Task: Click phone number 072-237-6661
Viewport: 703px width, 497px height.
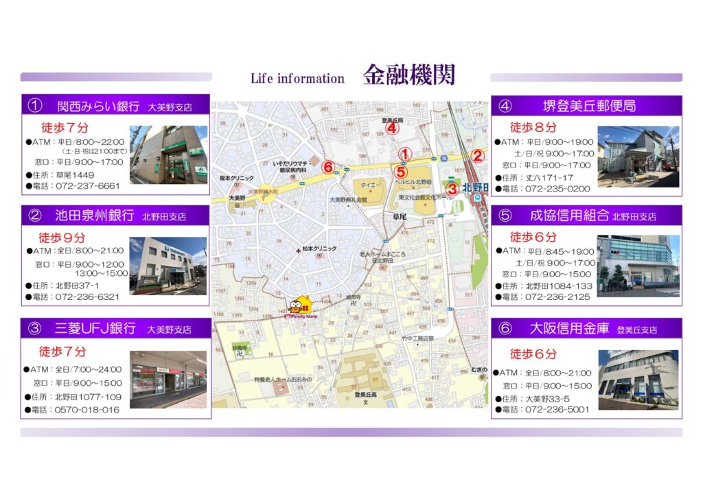Action: tap(88, 186)
